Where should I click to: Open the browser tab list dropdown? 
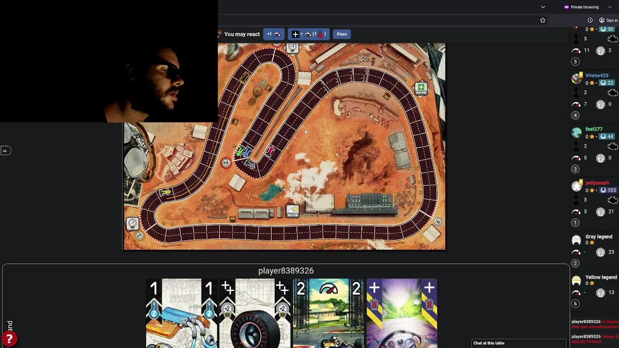(543, 7)
